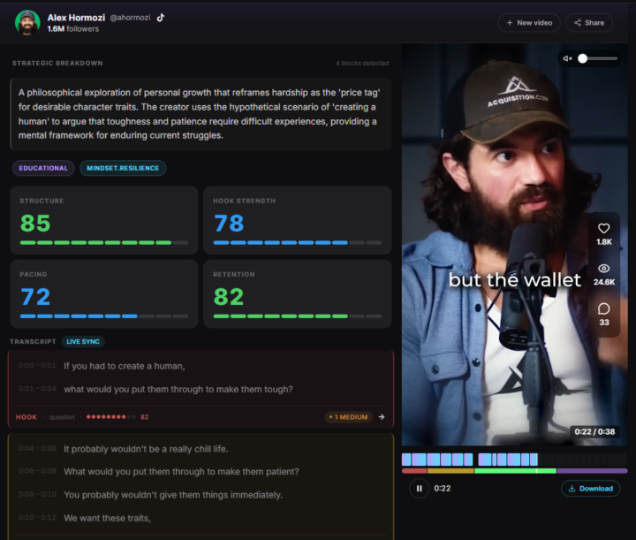Pause the video playback
This screenshot has width=636, height=540.
coord(419,489)
